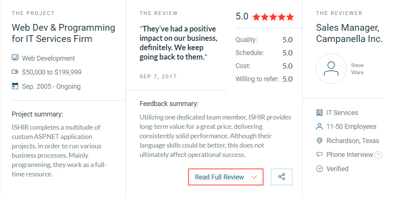The height and width of the screenshot is (197, 396).
Task: Click the reviewer avatar icon
Action: pyautogui.click(x=331, y=69)
